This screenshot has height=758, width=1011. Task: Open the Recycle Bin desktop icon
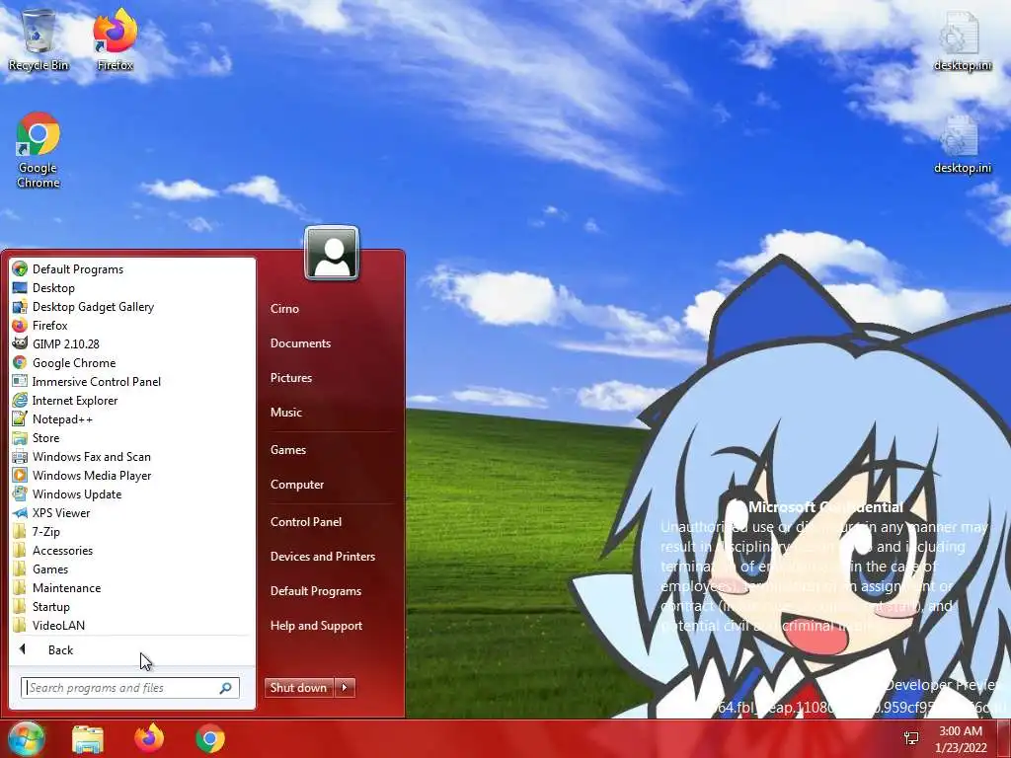[x=39, y=38]
